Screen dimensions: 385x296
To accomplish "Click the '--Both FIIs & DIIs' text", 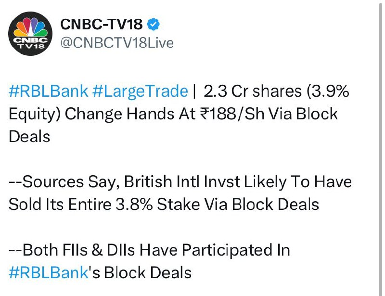I will [72, 250].
